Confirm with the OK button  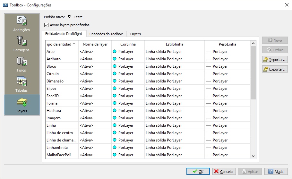198,171
